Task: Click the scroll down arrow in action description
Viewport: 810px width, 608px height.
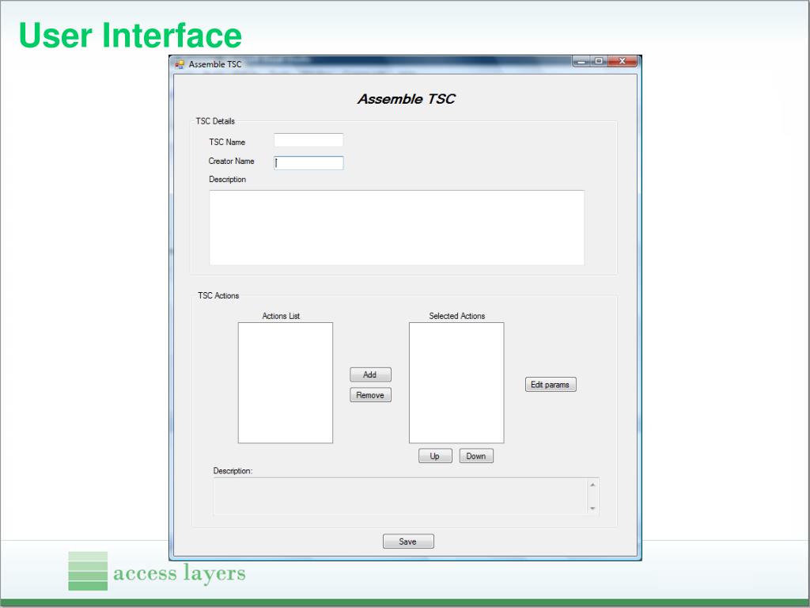Action: pyautogui.click(x=592, y=509)
